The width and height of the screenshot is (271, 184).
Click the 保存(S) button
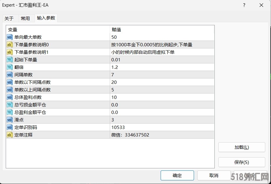point(242,162)
